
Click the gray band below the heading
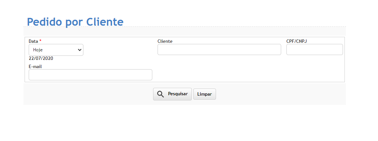tap(185, 31)
